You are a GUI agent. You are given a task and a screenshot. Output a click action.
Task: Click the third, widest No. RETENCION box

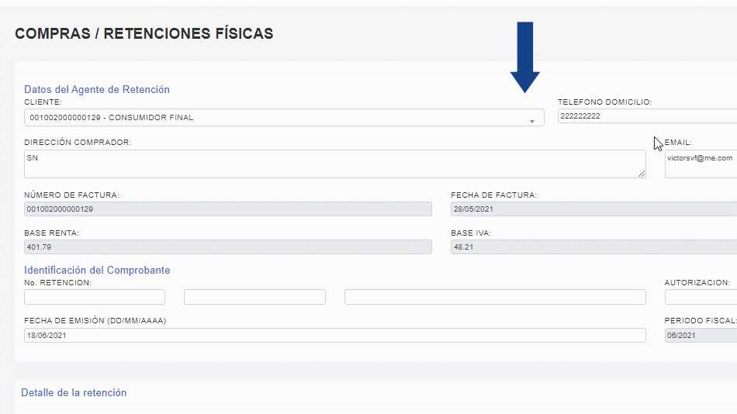tap(495, 297)
